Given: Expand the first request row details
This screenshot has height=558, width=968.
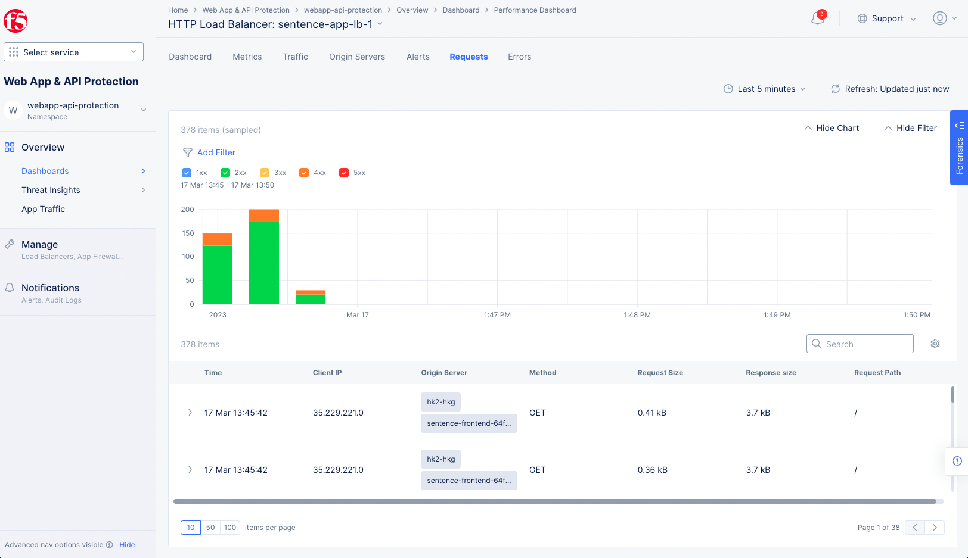Looking at the screenshot, I should coord(190,412).
